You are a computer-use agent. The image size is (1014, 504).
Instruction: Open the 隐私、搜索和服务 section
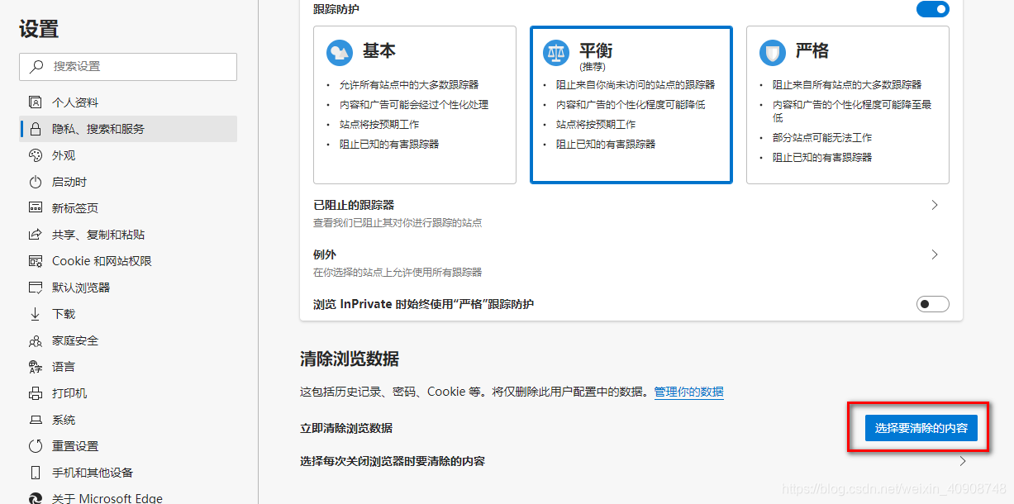click(x=128, y=129)
